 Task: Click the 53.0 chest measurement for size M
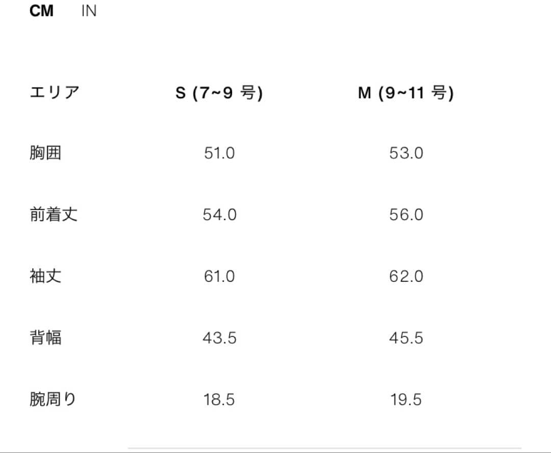(407, 153)
